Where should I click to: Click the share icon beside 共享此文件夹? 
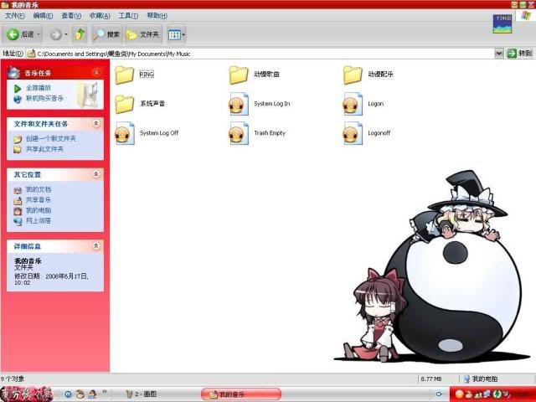click(x=18, y=149)
